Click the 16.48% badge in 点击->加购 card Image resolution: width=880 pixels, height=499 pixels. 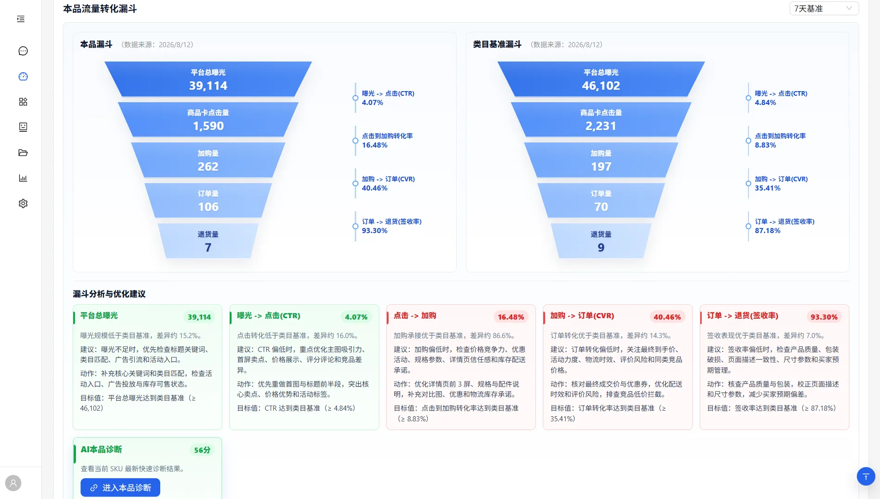tap(511, 317)
